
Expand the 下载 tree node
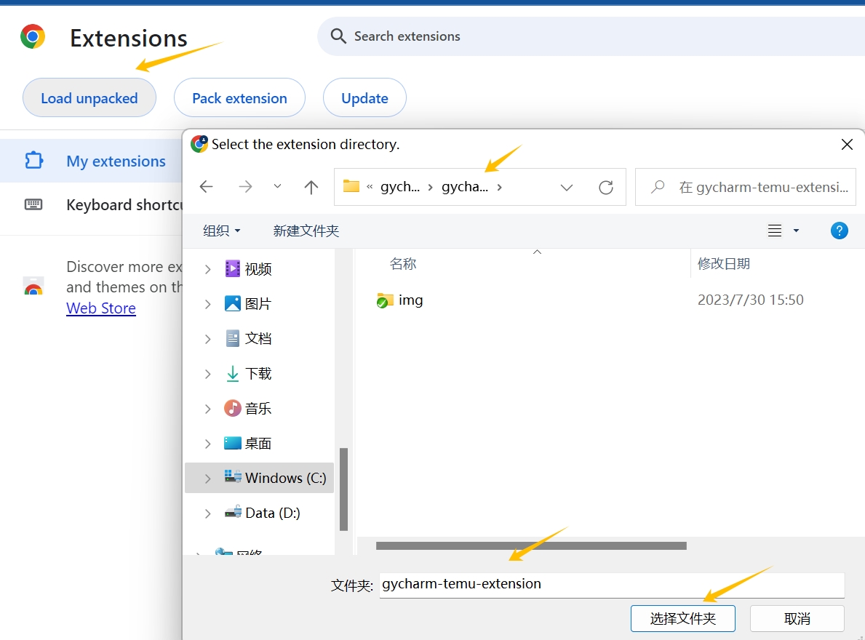click(x=207, y=374)
